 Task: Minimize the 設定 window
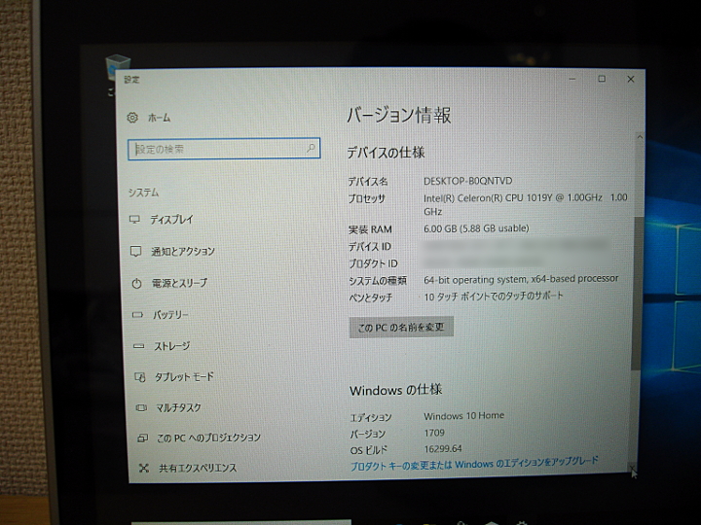[x=572, y=79]
